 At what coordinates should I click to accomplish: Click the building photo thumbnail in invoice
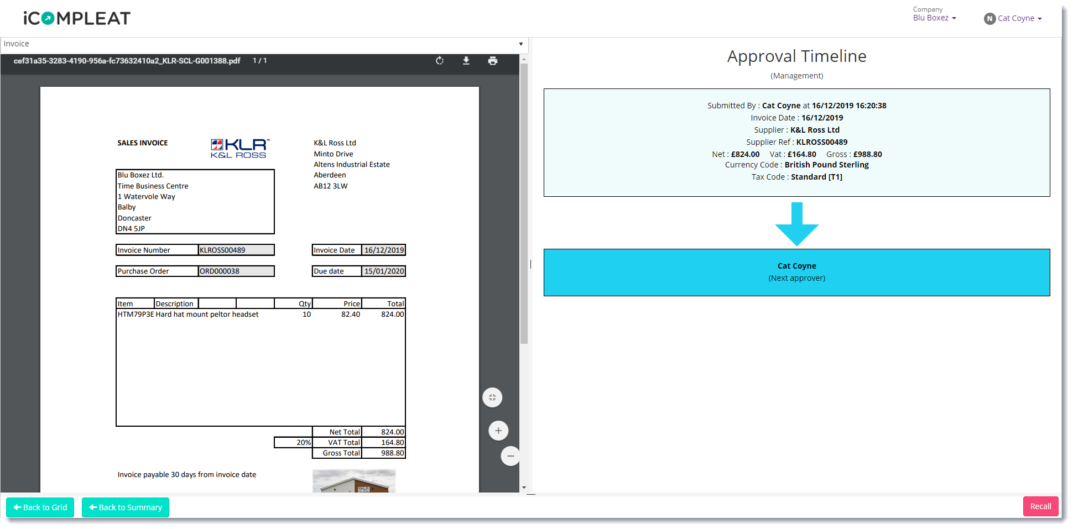tap(354, 481)
